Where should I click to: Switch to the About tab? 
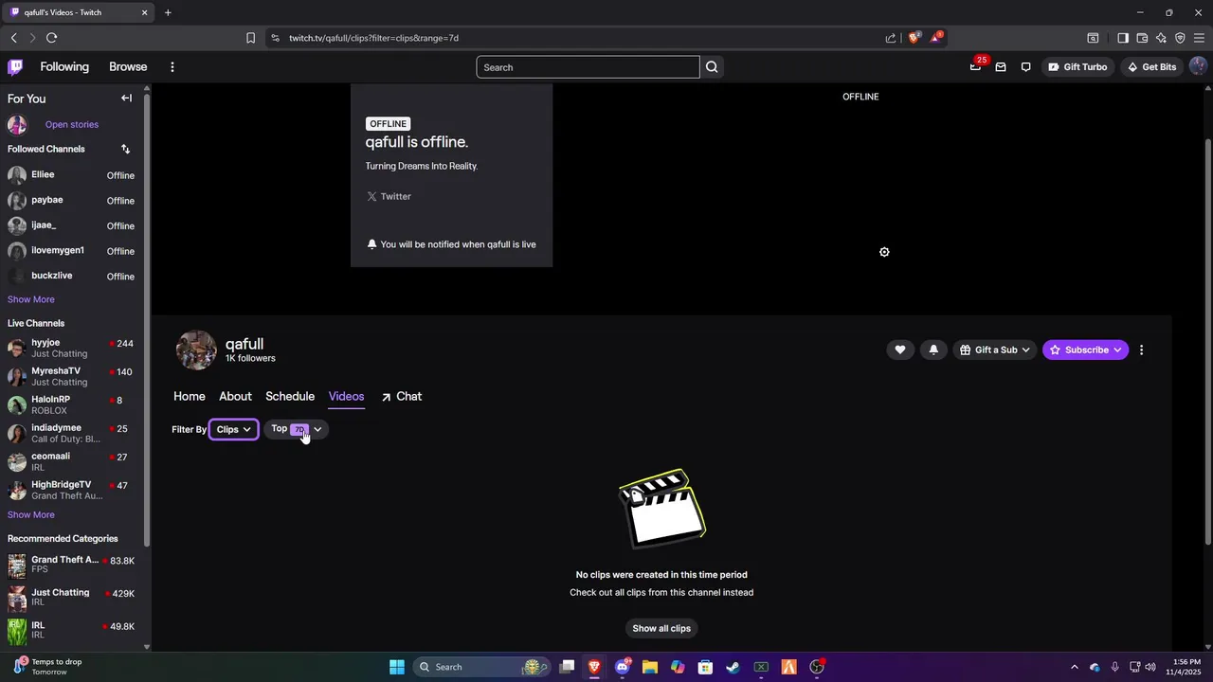tap(235, 397)
